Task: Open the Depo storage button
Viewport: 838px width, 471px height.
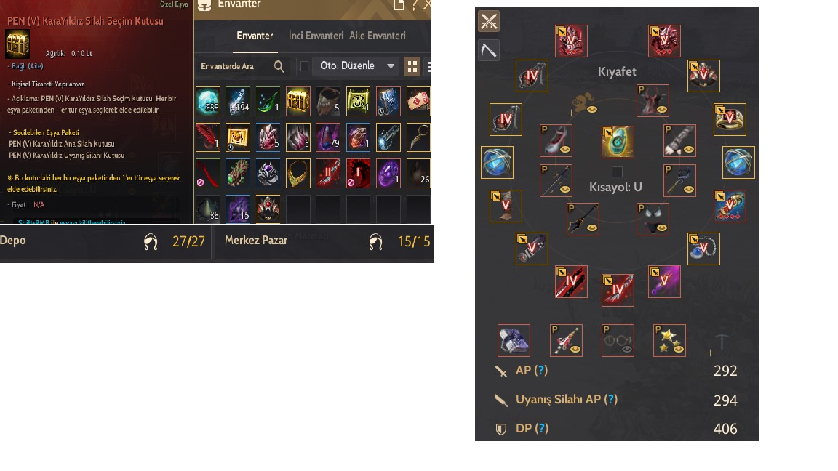Action: tap(105, 241)
